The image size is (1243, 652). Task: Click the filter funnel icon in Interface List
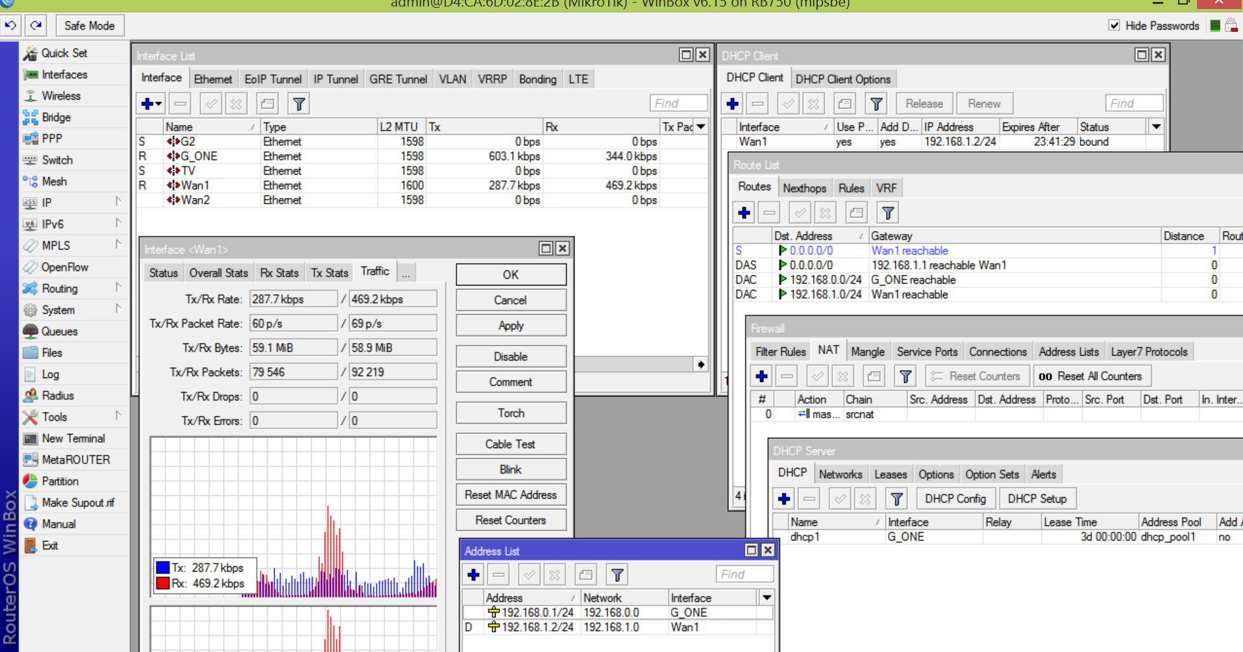299,104
